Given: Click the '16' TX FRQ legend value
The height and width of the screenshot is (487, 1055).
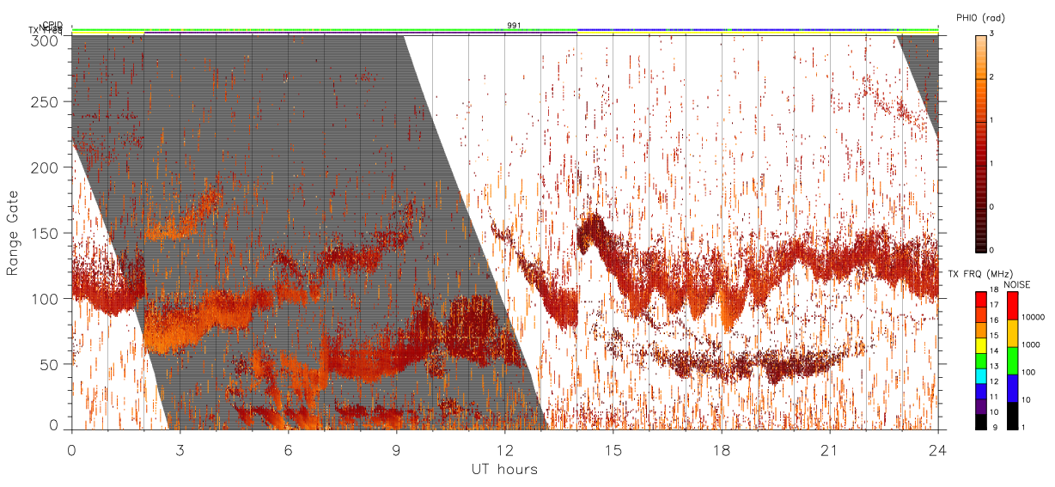Looking at the screenshot, I should point(994,320).
